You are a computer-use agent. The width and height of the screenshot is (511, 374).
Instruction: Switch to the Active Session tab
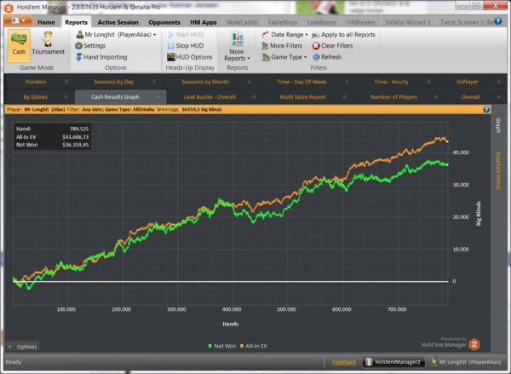coord(118,22)
